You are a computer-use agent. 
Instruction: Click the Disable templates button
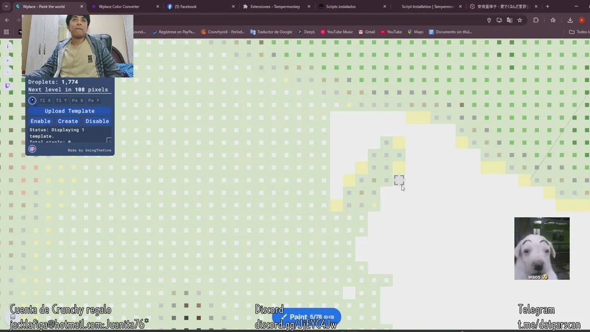pyautogui.click(x=97, y=121)
